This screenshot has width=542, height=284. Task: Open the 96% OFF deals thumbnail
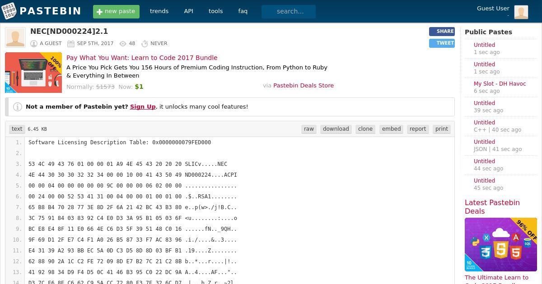tap(501, 245)
